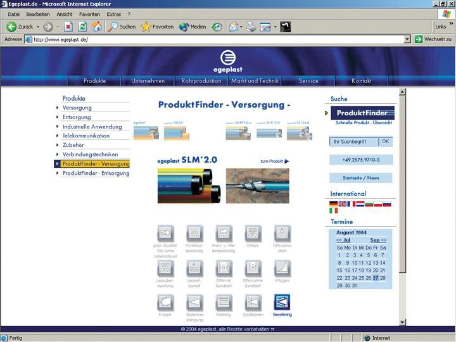Click the OK search button
The height and width of the screenshot is (342, 456).
[385, 141]
